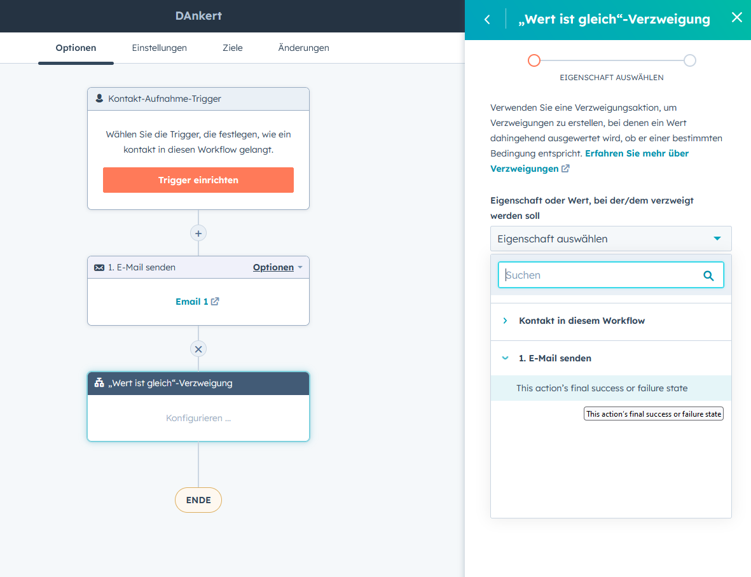Click the back chevron in the panel header

click(x=486, y=20)
